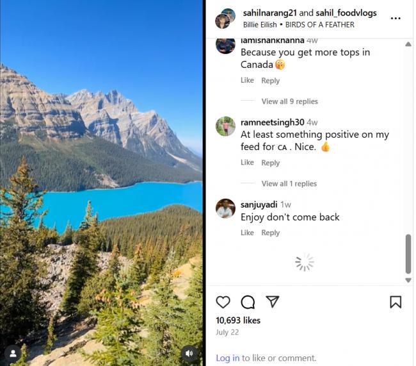Save the post with the bookmark icon
The width and height of the screenshot is (416, 366).
[396, 302]
